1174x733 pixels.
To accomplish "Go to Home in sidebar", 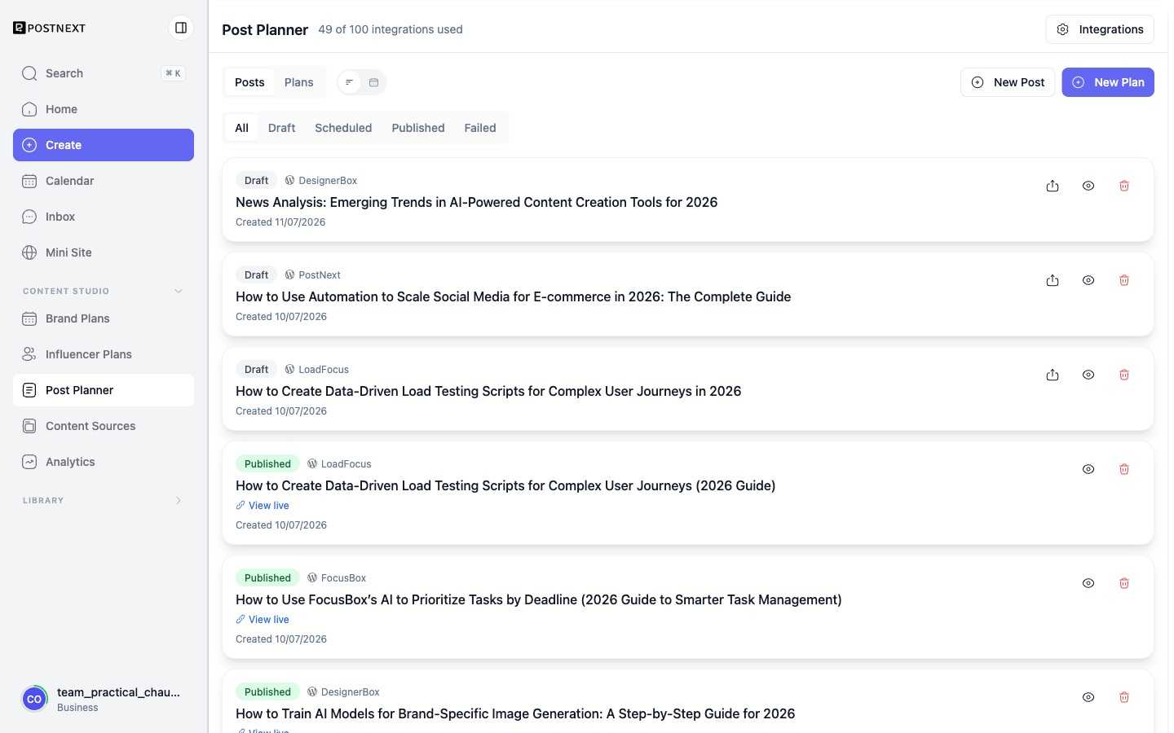I will pyautogui.click(x=104, y=109).
